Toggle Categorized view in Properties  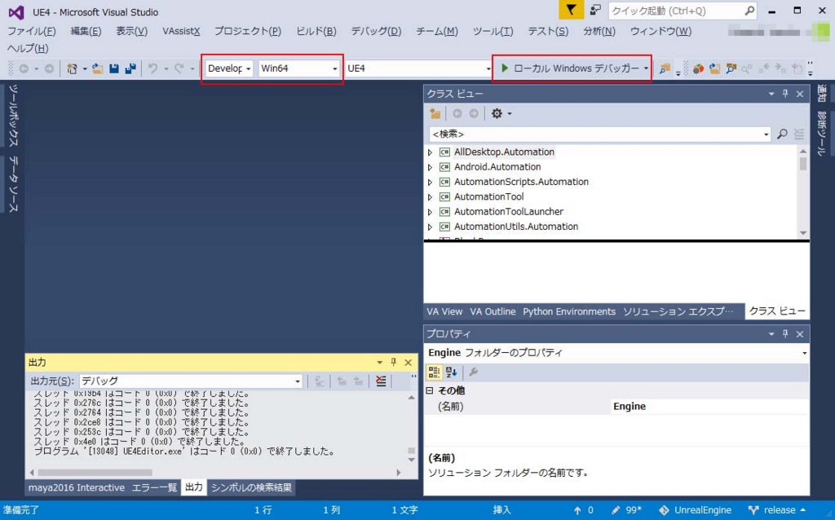point(434,372)
